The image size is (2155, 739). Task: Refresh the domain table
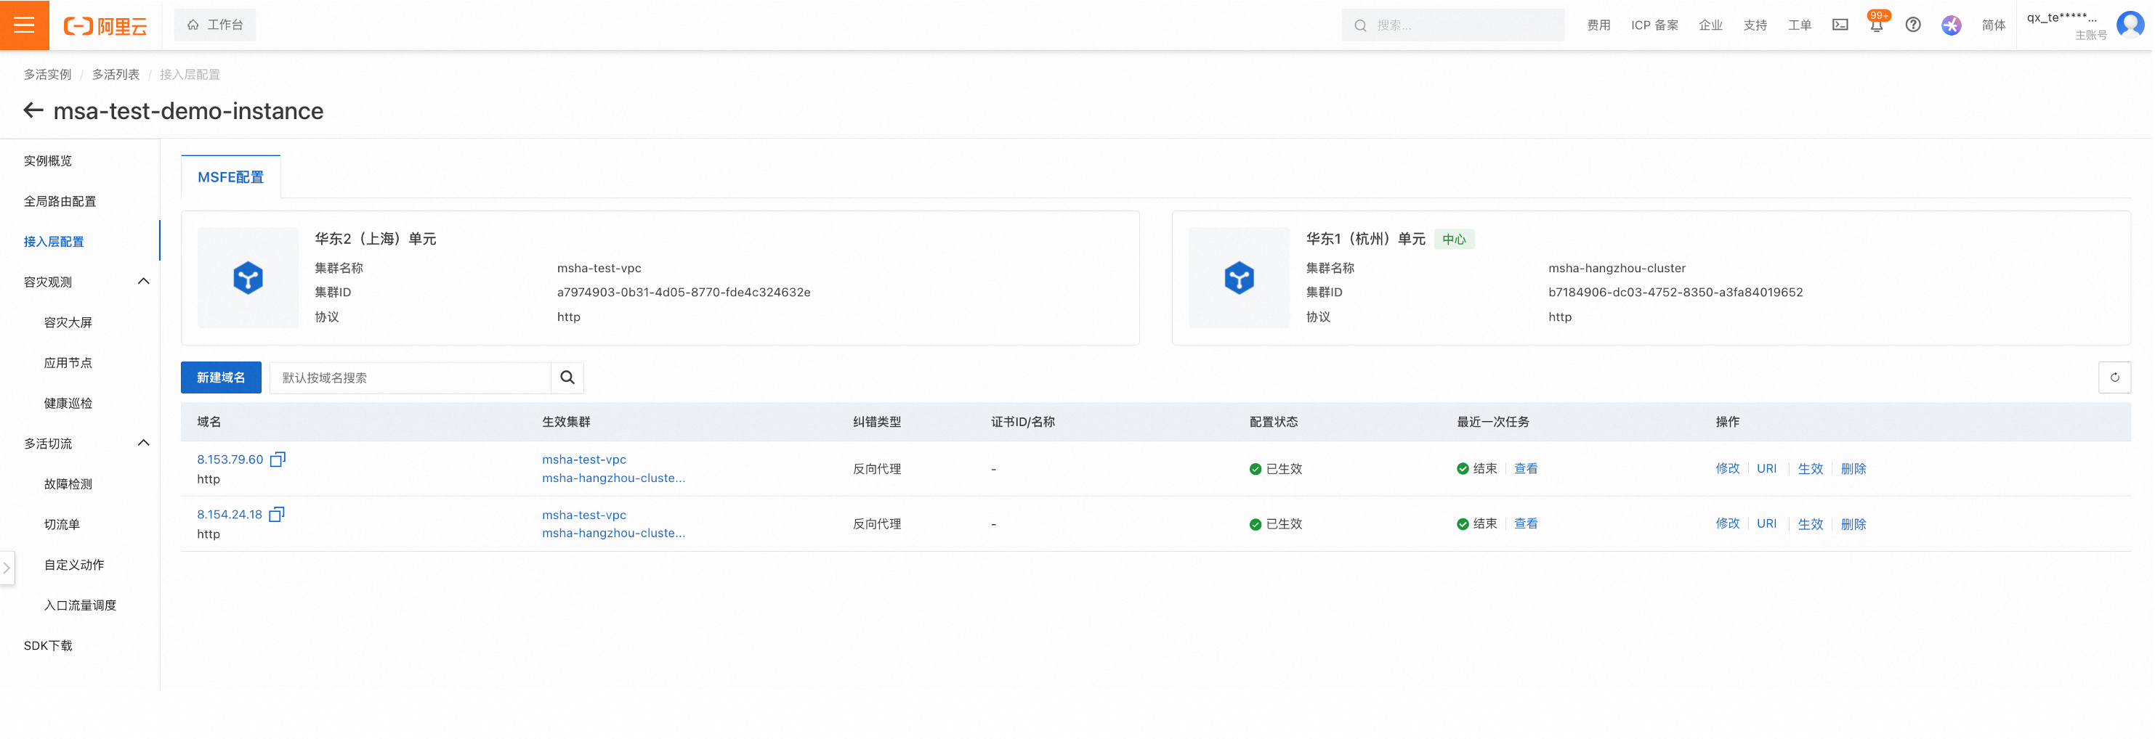click(x=2114, y=378)
